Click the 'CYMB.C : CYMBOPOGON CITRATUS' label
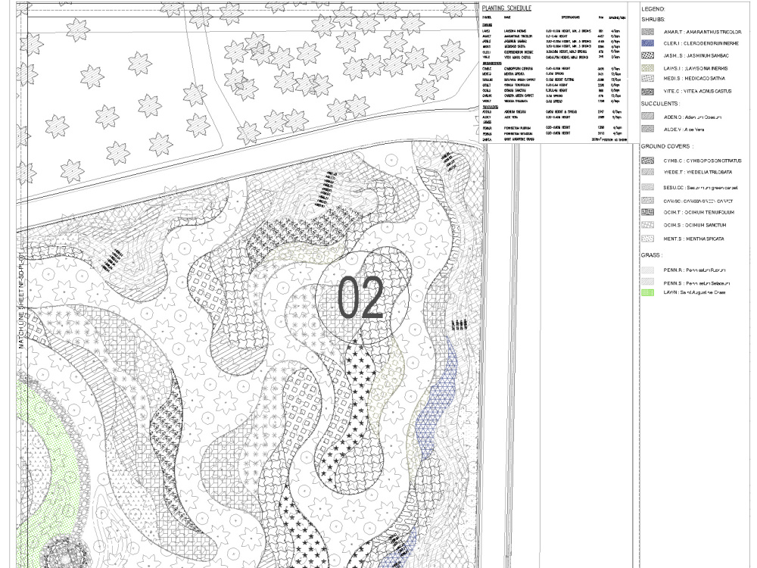This screenshot has height=568, width=757. [702, 161]
